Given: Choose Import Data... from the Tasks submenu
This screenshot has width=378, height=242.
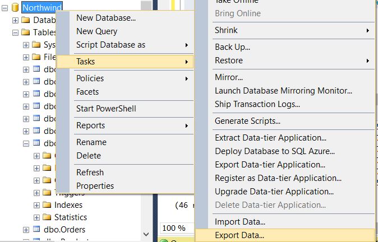Looking at the screenshot, I should [285, 222].
